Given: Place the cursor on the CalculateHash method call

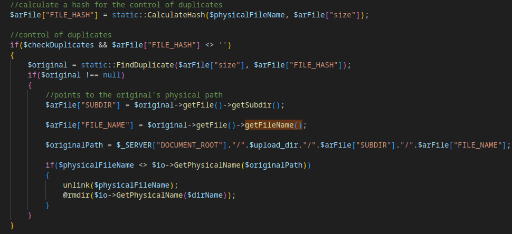Looking at the screenshot, I should pyautogui.click(x=177, y=15).
